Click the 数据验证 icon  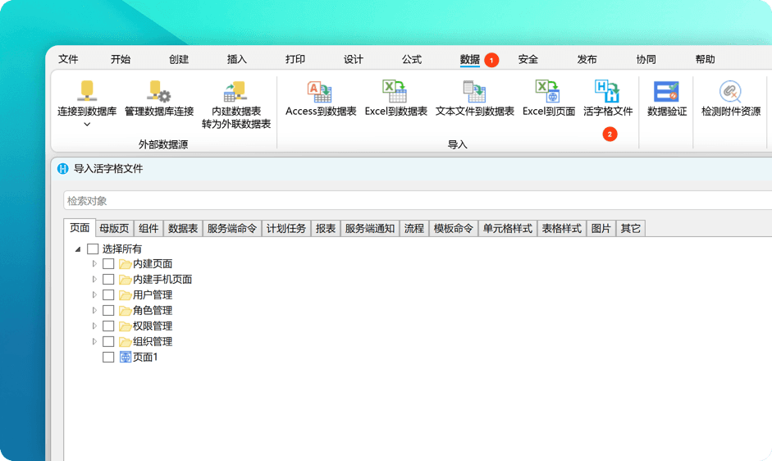(x=666, y=92)
